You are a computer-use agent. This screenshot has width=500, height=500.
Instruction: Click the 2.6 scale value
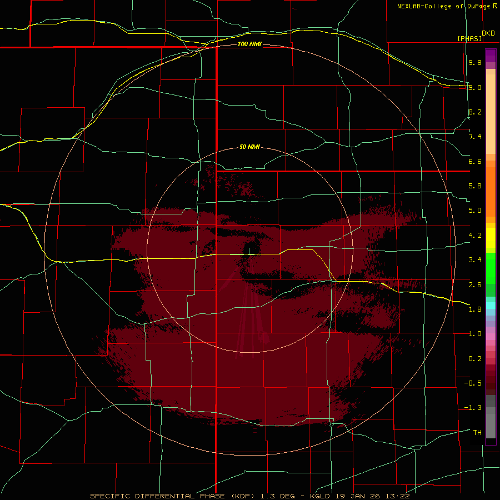coord(475,285)
